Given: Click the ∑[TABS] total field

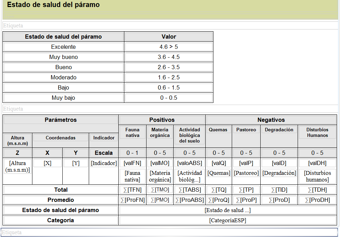Looking at the screenshot, I should click(x=189, y=190).
